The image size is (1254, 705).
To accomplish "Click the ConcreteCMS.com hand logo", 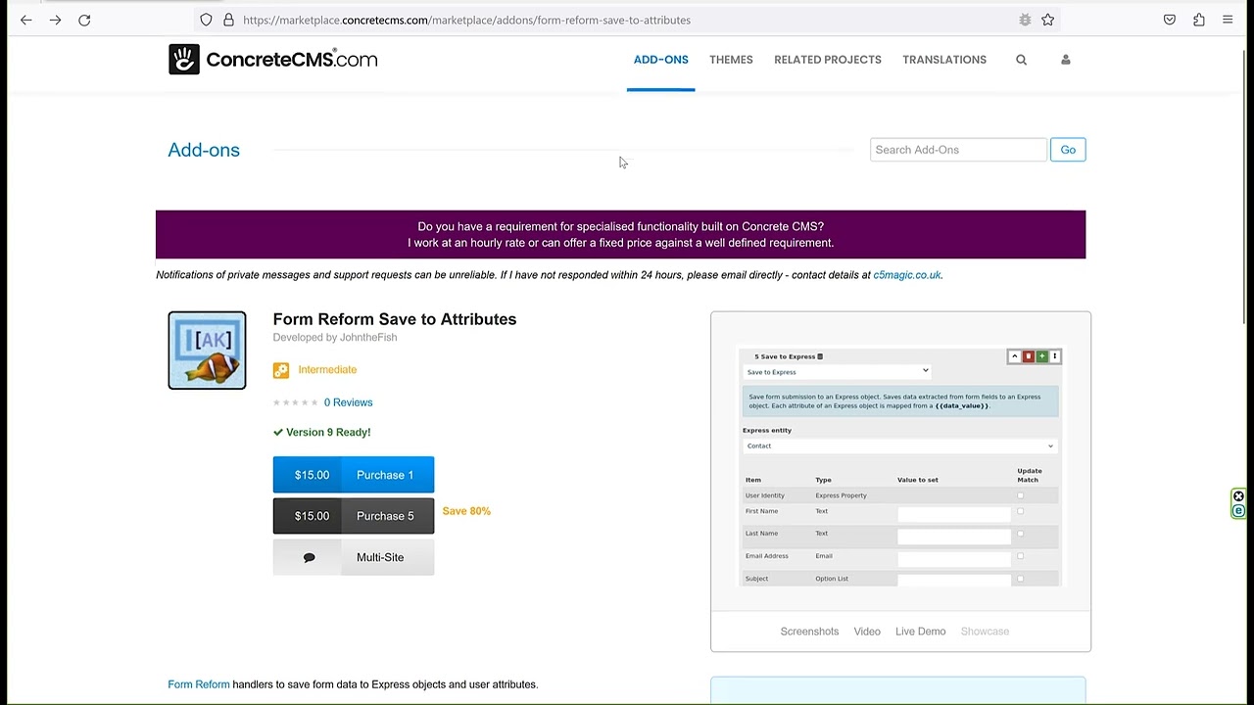I will pos(184,60).
